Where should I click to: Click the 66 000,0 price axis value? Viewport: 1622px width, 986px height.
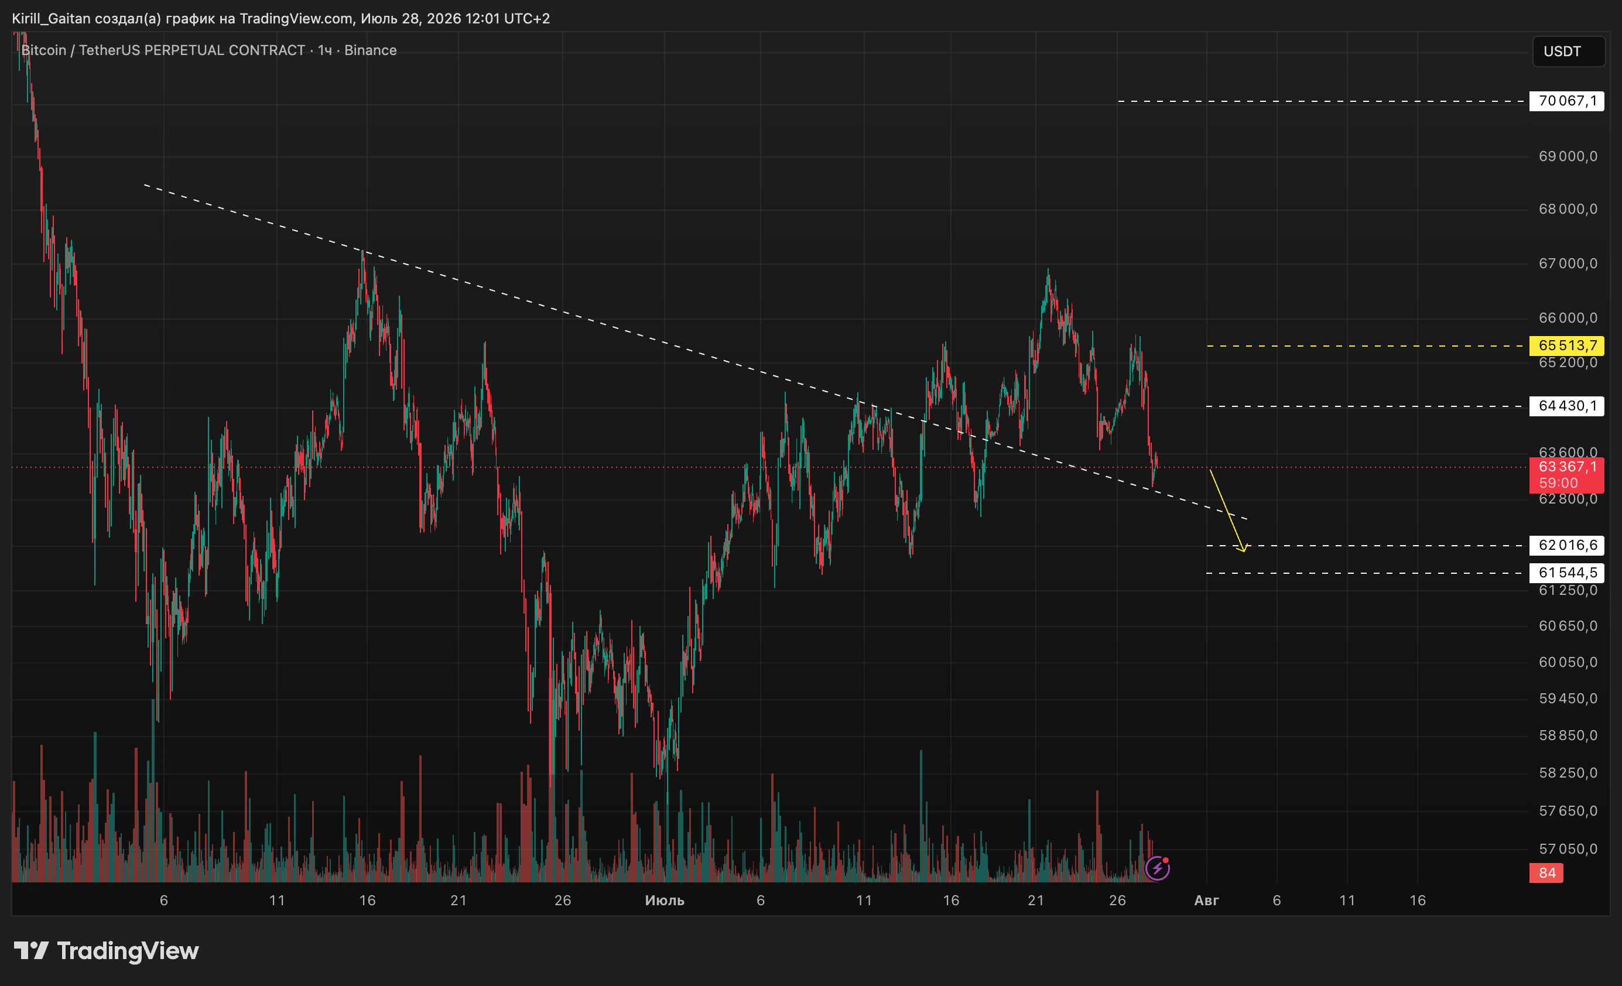point(1568,318)
